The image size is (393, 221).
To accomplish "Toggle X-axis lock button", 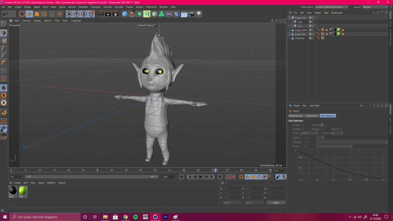I will click(x=69, y=14).
